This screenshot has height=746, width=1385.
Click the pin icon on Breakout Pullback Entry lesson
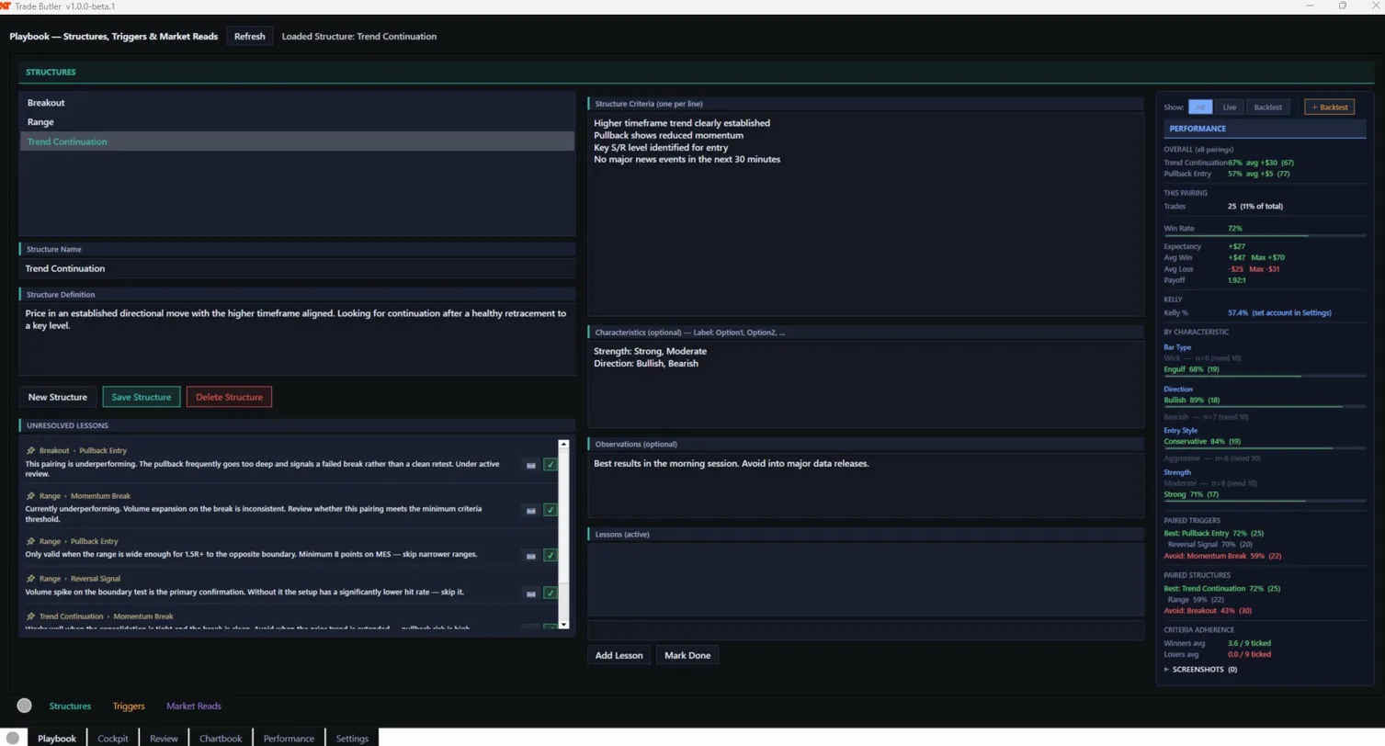[30, 451]
